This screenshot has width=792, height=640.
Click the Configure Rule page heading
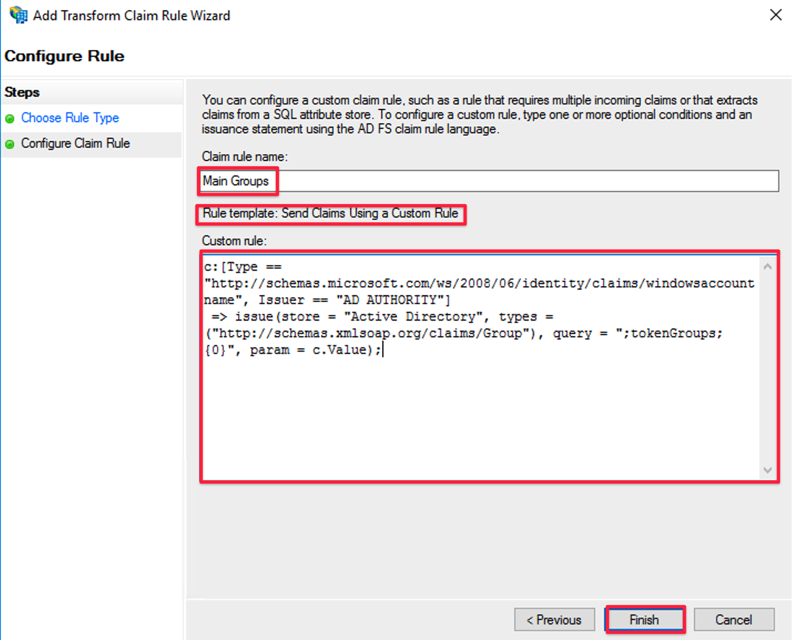(64, 56)
